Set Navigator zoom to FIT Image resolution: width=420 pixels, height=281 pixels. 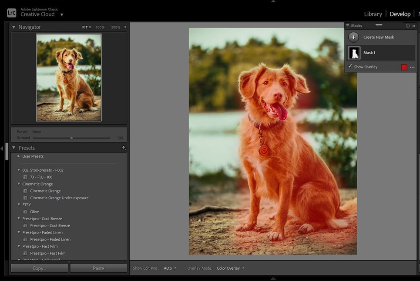click(85, 27)
